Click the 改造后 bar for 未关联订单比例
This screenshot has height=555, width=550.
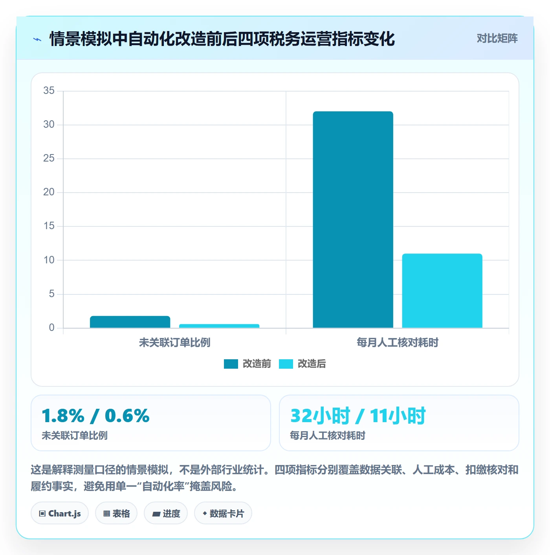(219, 326)
